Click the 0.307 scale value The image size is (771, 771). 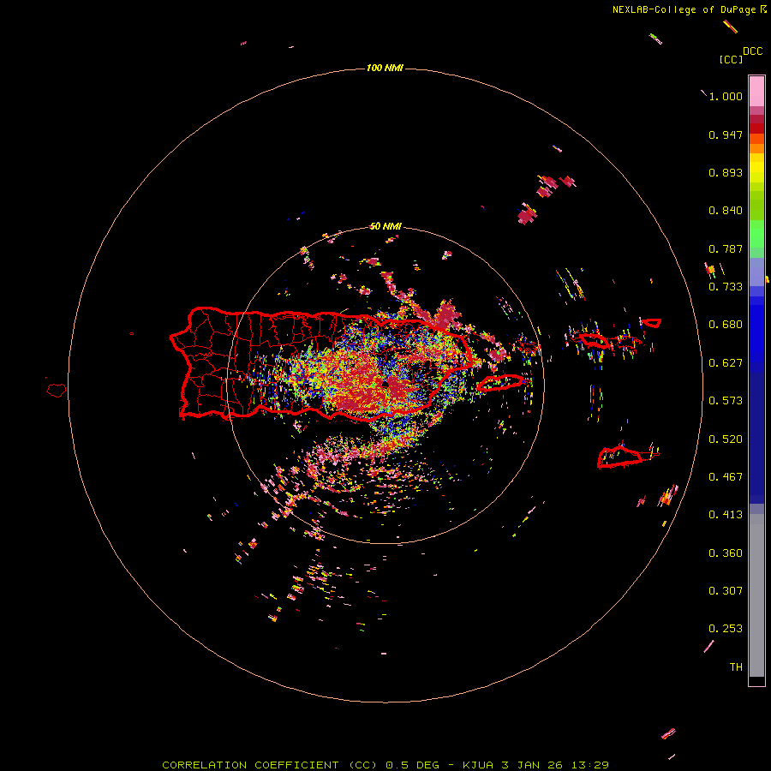[726, 591]
